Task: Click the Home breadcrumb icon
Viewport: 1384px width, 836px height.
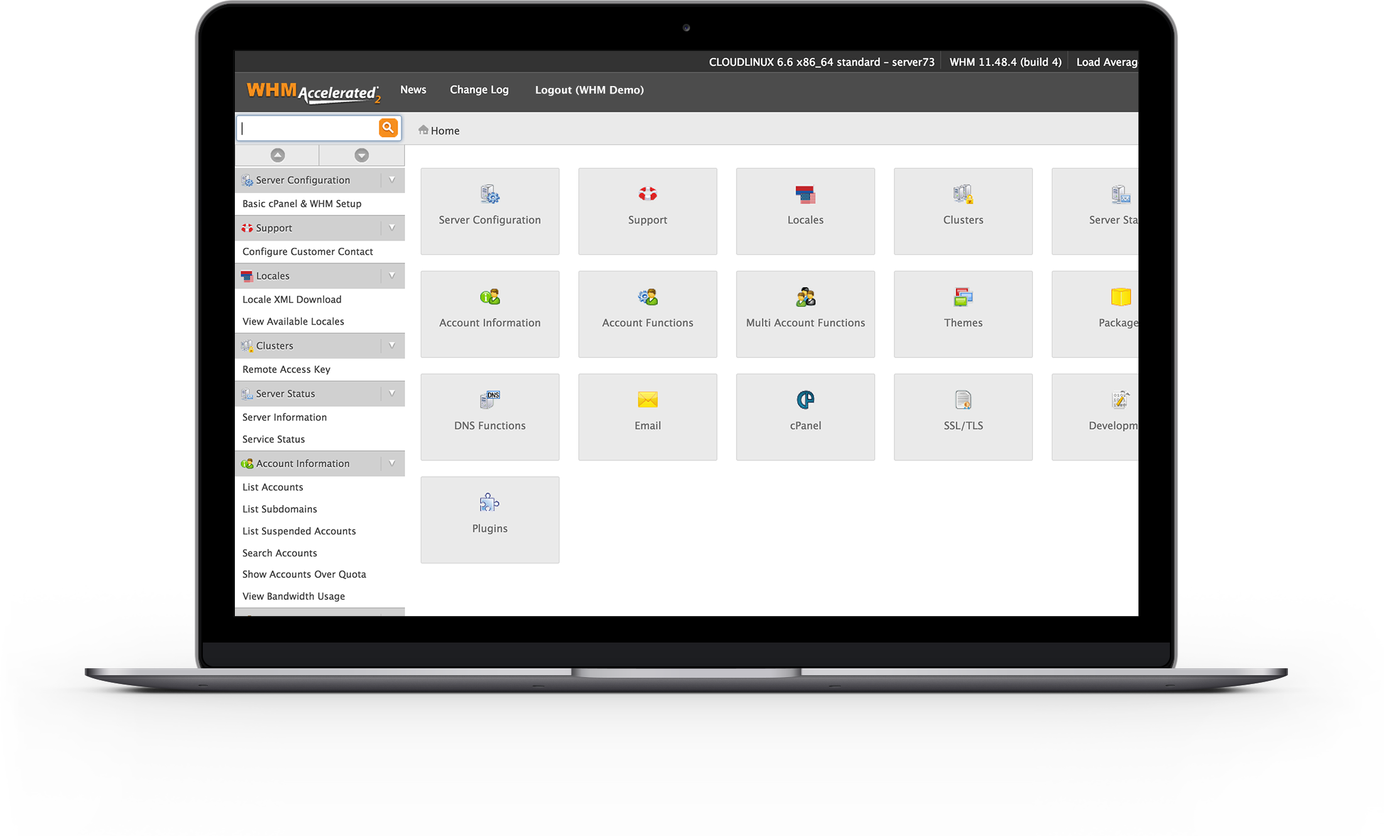Action: point(423,130)
